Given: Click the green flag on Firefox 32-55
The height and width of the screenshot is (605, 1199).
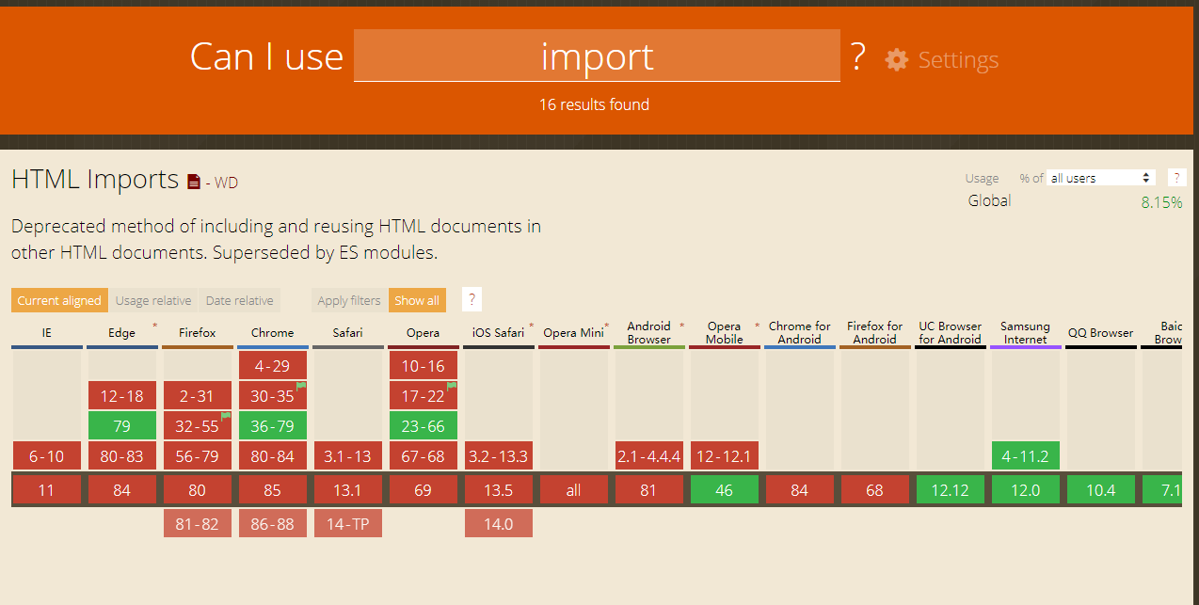Looking at the screenshot, I should click(x=226, y=416).
